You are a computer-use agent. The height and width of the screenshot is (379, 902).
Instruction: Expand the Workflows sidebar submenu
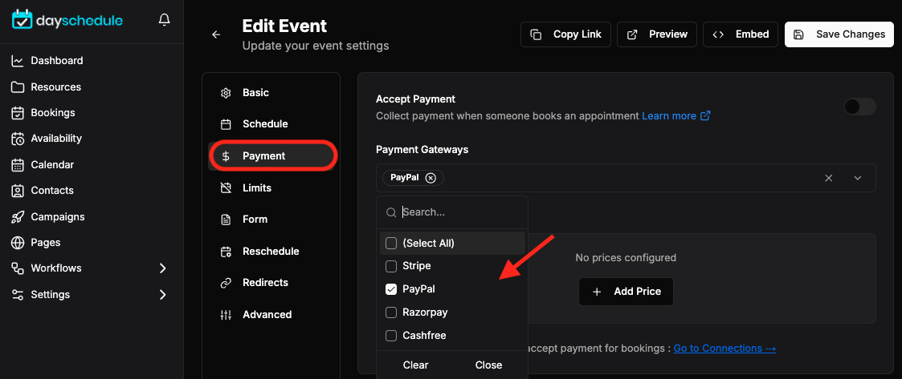pos(163,268)
